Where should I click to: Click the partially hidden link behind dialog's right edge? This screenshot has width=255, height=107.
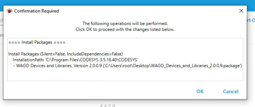tap(251, 20)
